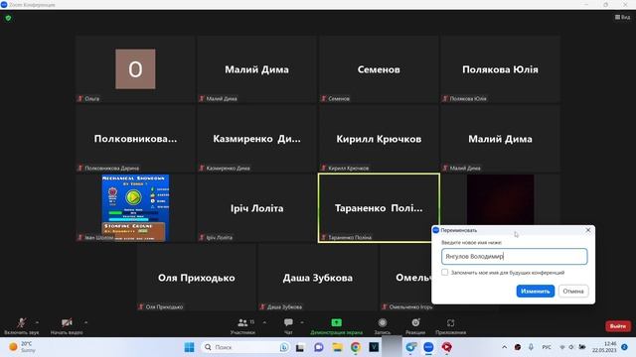
Task: Expand chat options arrow
Action: pos(302,322)
